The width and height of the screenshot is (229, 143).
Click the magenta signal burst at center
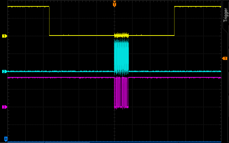coord(121,92)
